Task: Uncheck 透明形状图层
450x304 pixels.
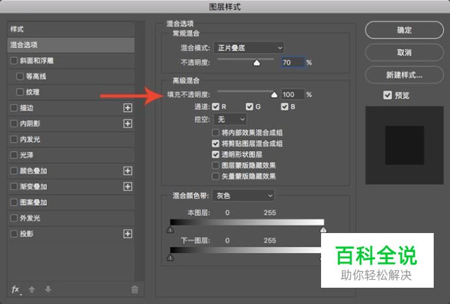Action: click(216, 154)
